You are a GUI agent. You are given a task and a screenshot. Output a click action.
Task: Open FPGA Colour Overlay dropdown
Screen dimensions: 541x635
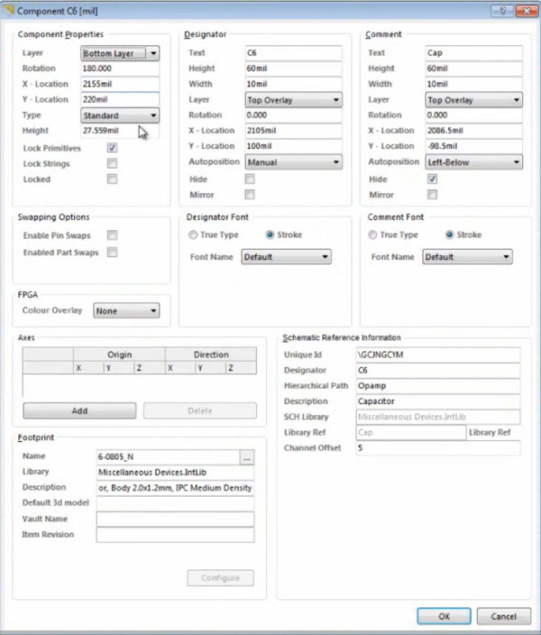pos(126,311)
